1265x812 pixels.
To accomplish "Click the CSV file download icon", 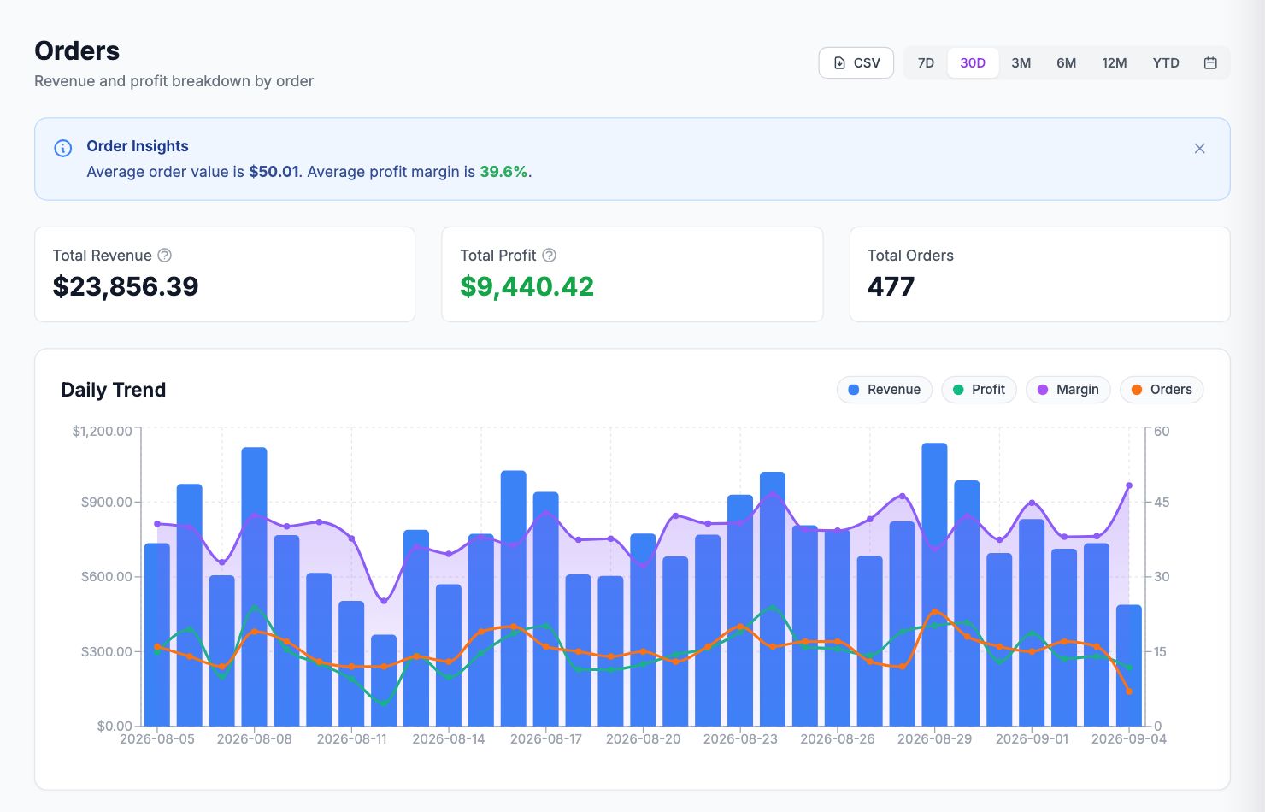I will tap(839, 63).
